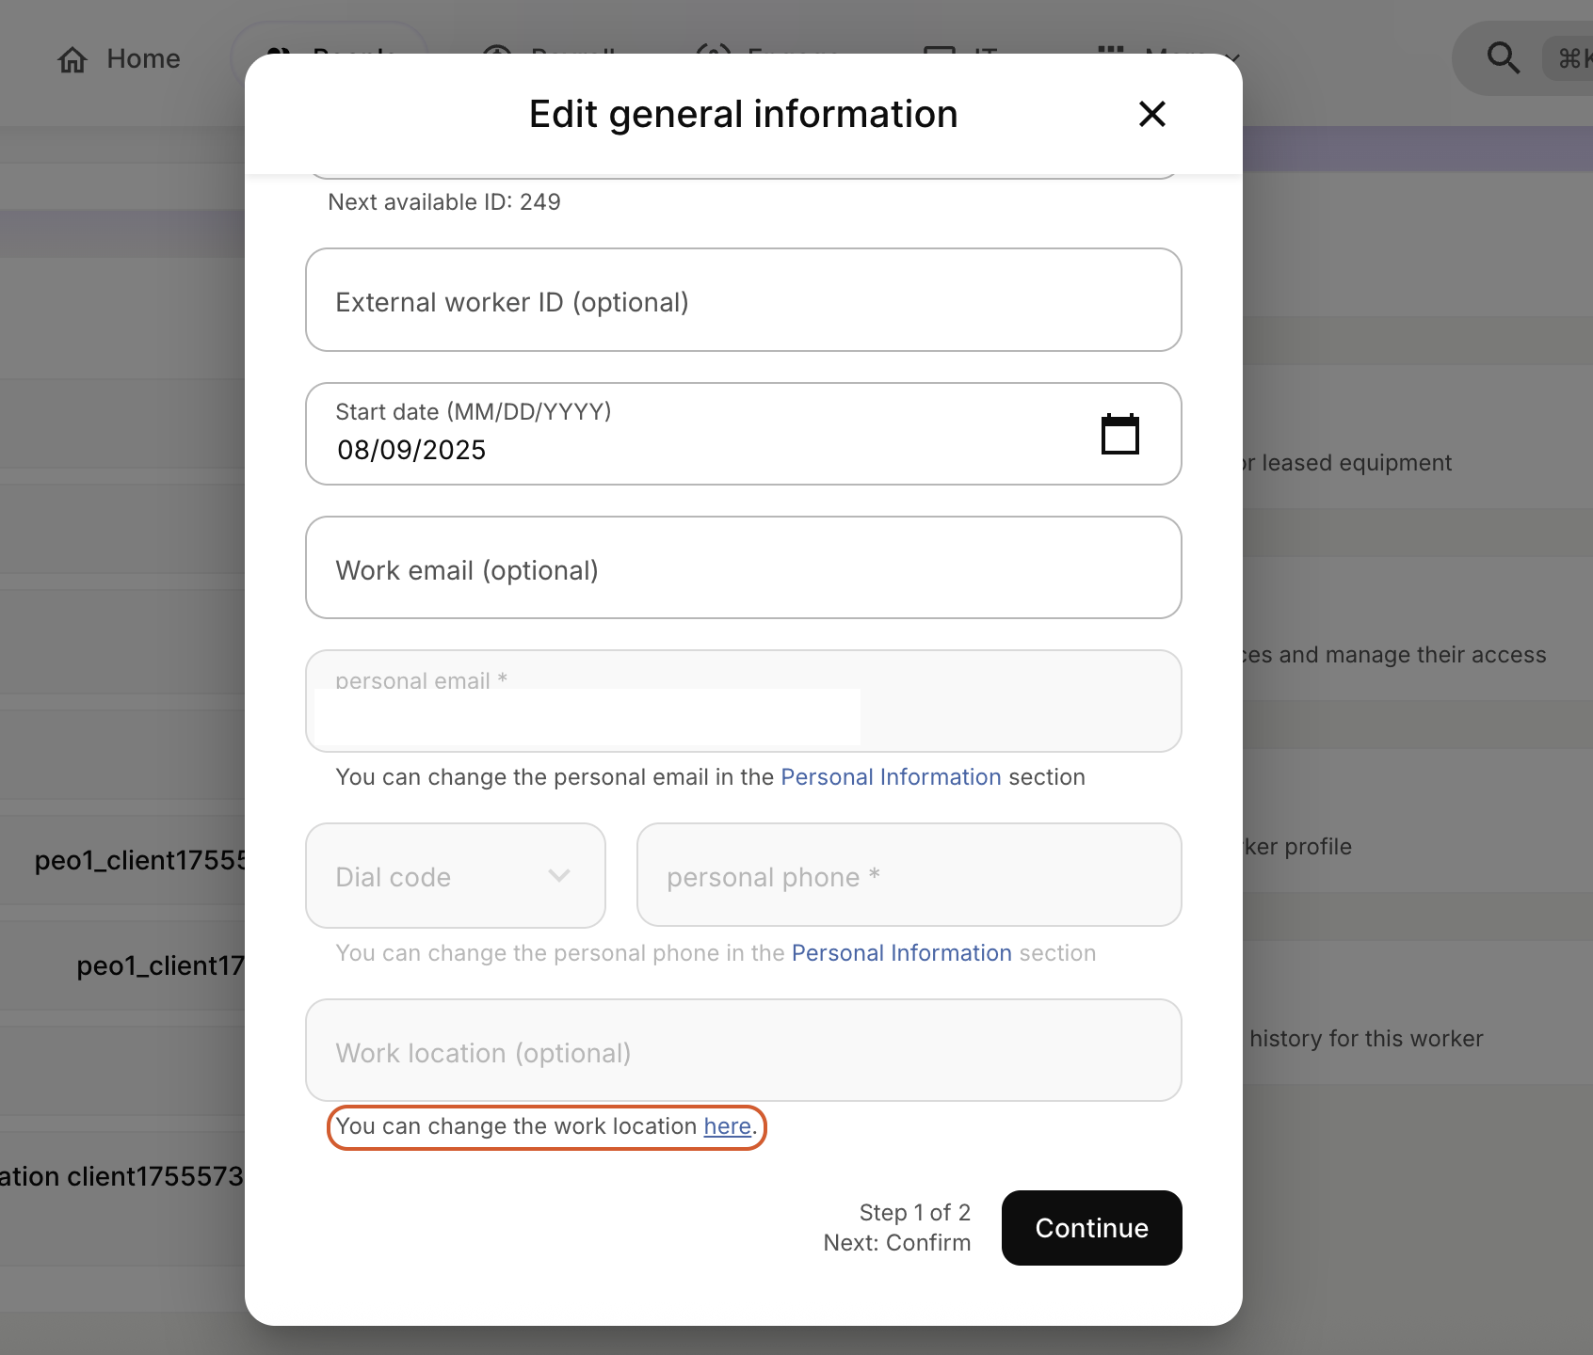Open Personal Information link under personal email
This screenshot has width=1593, height=1355.
(890, 777)
